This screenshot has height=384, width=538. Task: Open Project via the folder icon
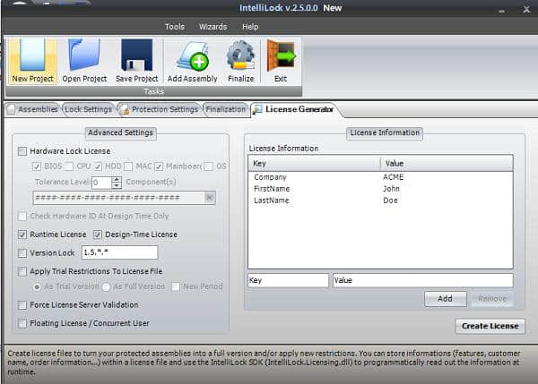pyautogui.click(x=84, y=55)
